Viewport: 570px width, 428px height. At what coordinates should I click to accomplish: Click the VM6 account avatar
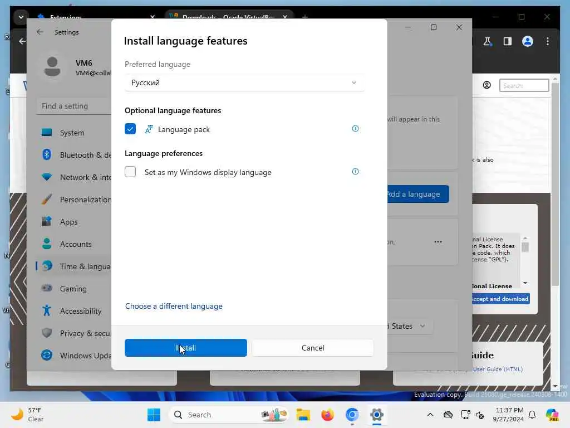(x=52, y=67)
